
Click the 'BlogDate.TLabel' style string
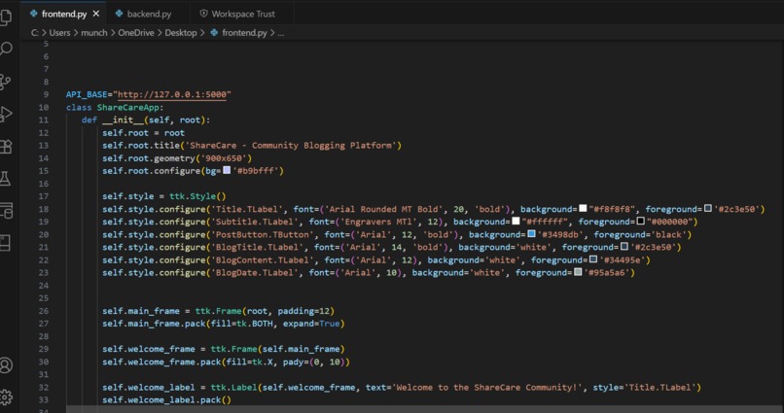pyautogui.click(x=255, y=273)
